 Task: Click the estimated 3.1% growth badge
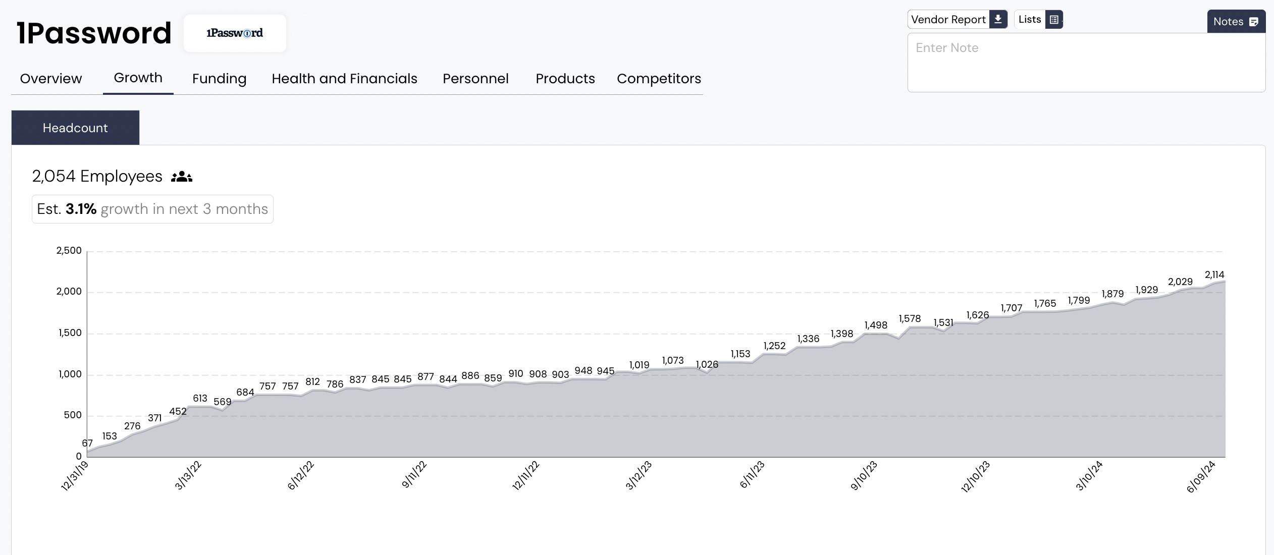click(152, 209)
